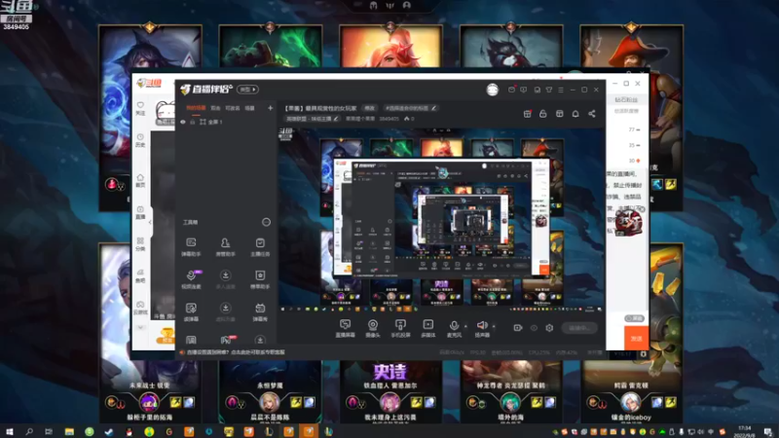Image resolution: width=779 pixels, height=438 pixels.
Task: Switch to the second scene tab
Action: point(215,108)
